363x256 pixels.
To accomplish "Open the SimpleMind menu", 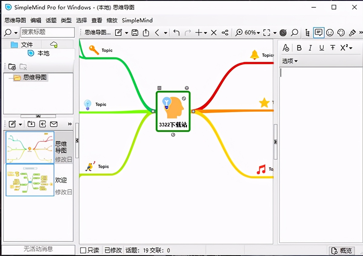I will tap(137, 20).
